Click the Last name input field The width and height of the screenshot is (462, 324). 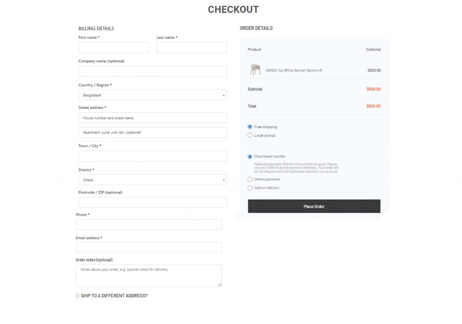(x=191, y=47)
